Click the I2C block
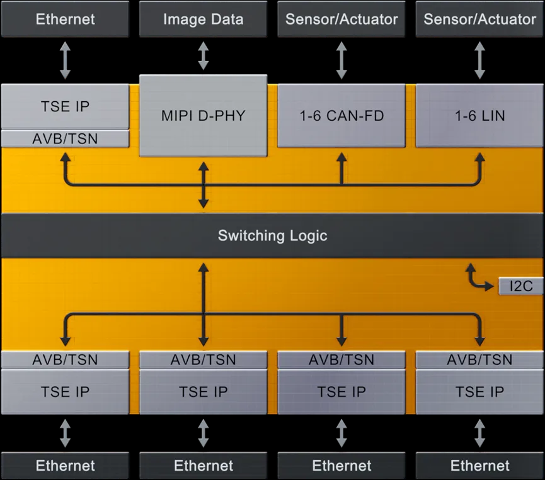Viewport: 545px width, 480px height. [x=520, y=286]
